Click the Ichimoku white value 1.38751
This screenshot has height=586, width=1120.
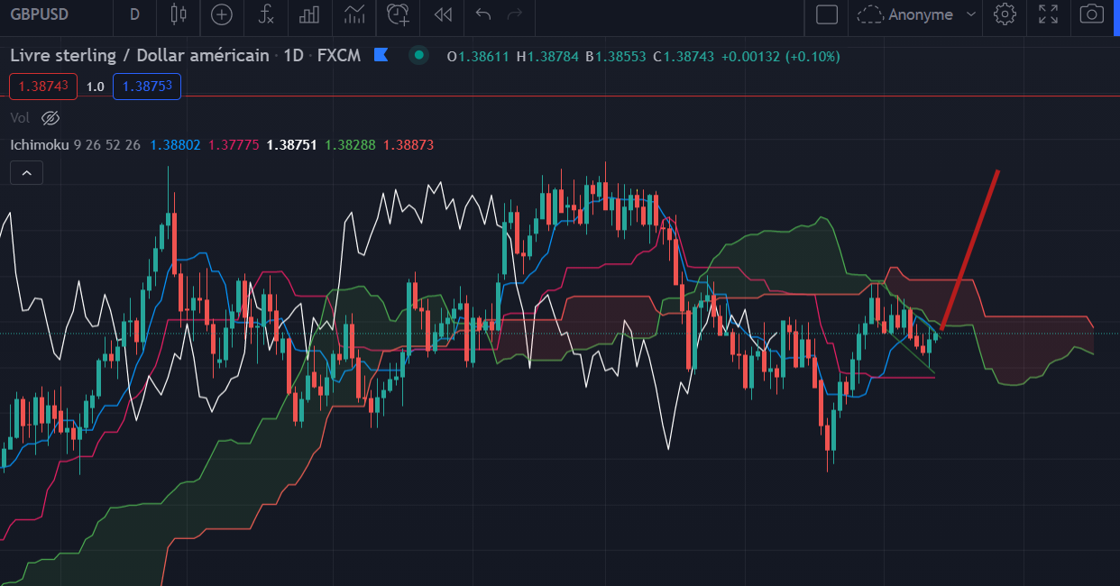click(x=292, y=144)
